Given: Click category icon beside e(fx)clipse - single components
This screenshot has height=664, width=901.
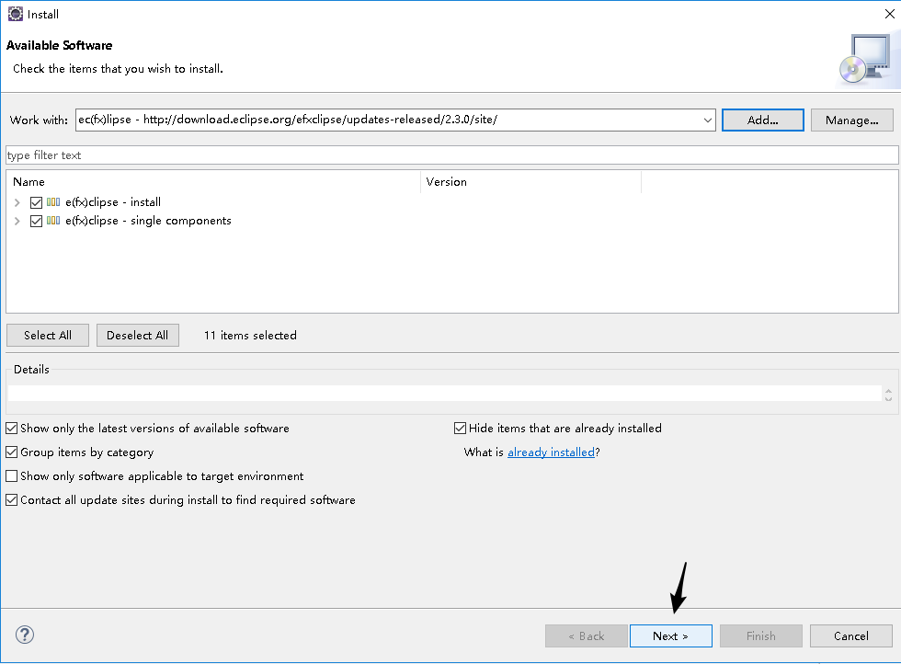Looking at the screenshot, I should 53,220.
